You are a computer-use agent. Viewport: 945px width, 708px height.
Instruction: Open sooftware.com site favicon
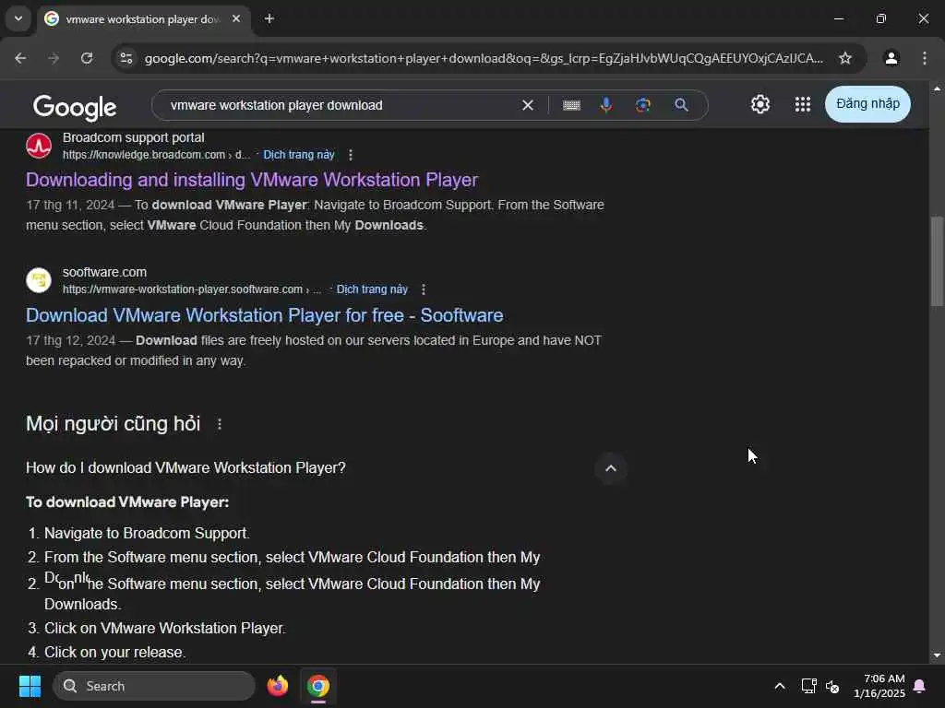point(39,280)
